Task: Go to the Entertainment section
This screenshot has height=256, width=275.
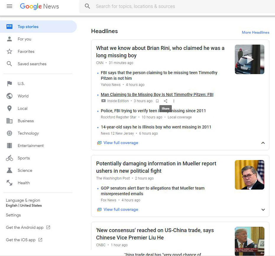Action: click(30, 146)
